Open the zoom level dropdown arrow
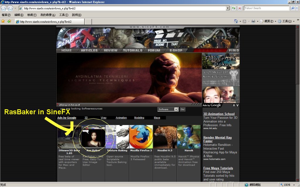This screenshot has width=300, height=187. [294, 185]
